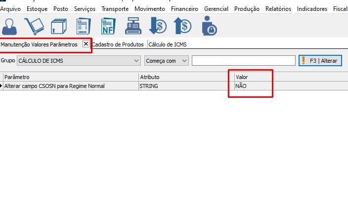Click the search text field beside Começa com
Screen dimensions: 348x206
point(243,61)
